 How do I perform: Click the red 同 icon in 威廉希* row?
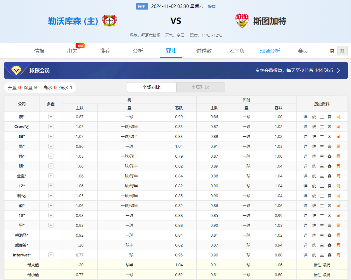coord(338,245)
